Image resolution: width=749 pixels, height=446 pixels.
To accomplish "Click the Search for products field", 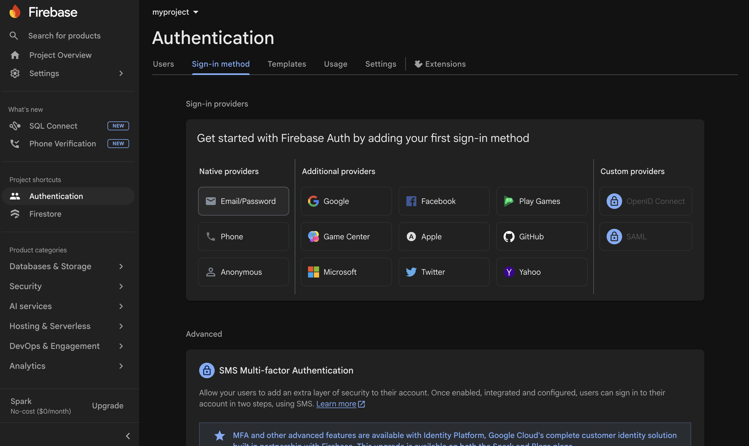I will coord(64,36).
